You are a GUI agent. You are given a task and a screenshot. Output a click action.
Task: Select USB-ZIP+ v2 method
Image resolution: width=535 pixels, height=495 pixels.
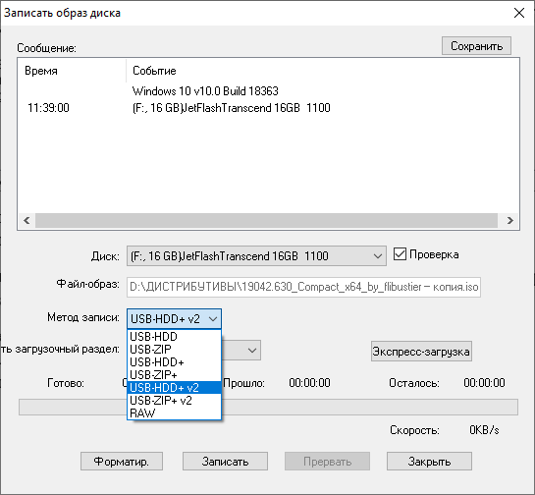tap(174, 400)
